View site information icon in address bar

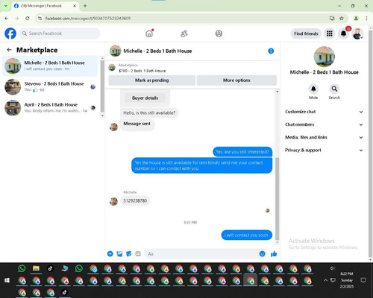pos(40,18)
